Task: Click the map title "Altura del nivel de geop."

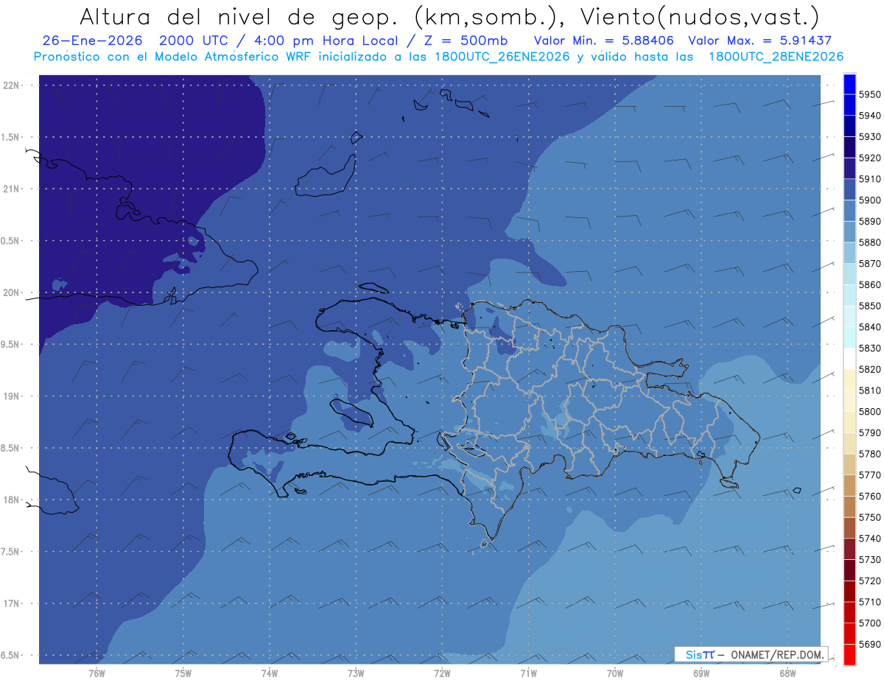Action: [x=239, y=16]
